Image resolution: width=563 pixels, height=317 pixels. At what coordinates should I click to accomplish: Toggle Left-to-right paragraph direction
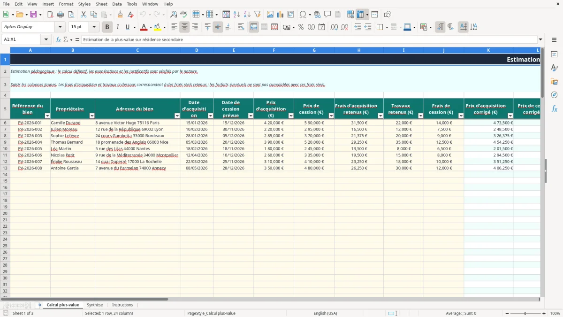coord(440,27)
